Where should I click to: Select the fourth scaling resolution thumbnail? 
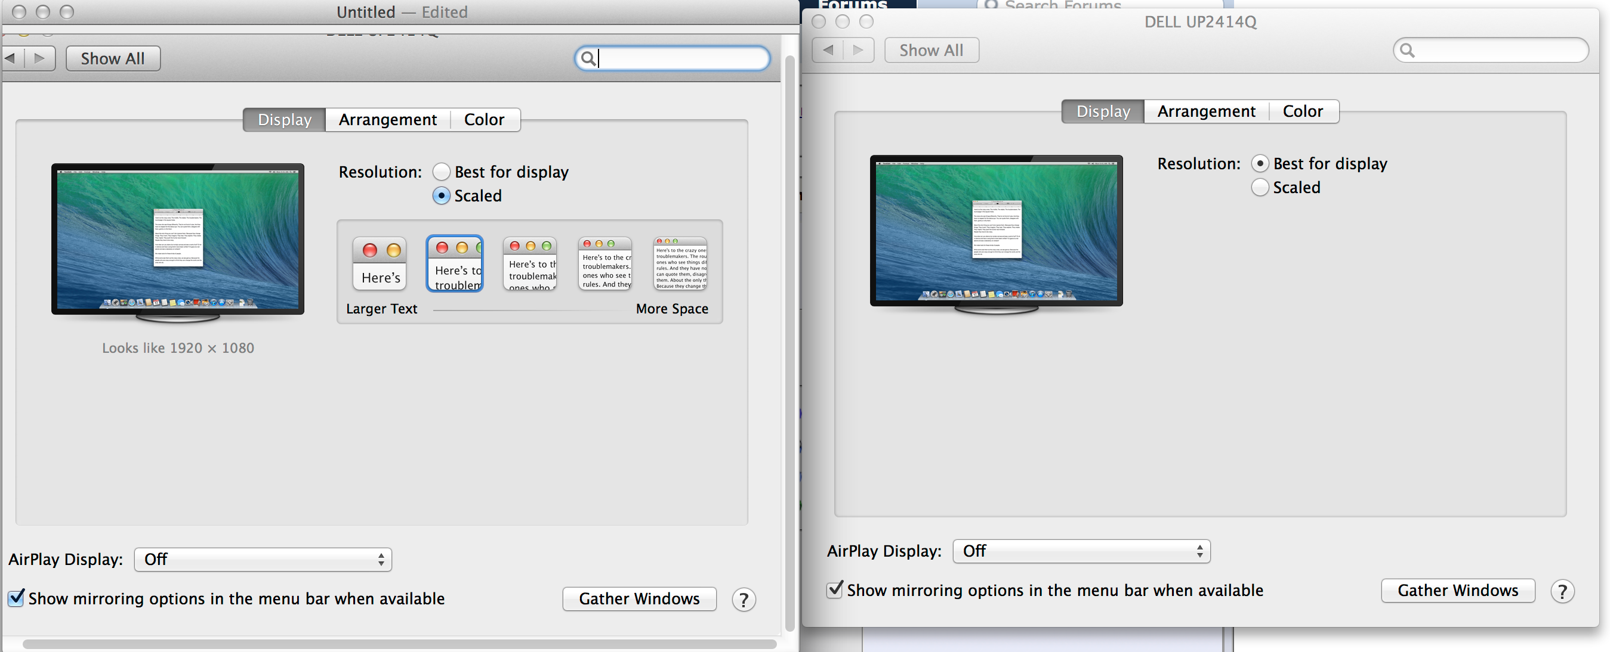605,264
